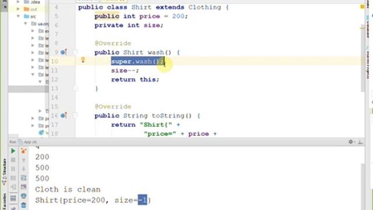Click the scroll-to-end icon in the console toolbar
Viewport: 373px width, 210px height.
coord(23,187)
